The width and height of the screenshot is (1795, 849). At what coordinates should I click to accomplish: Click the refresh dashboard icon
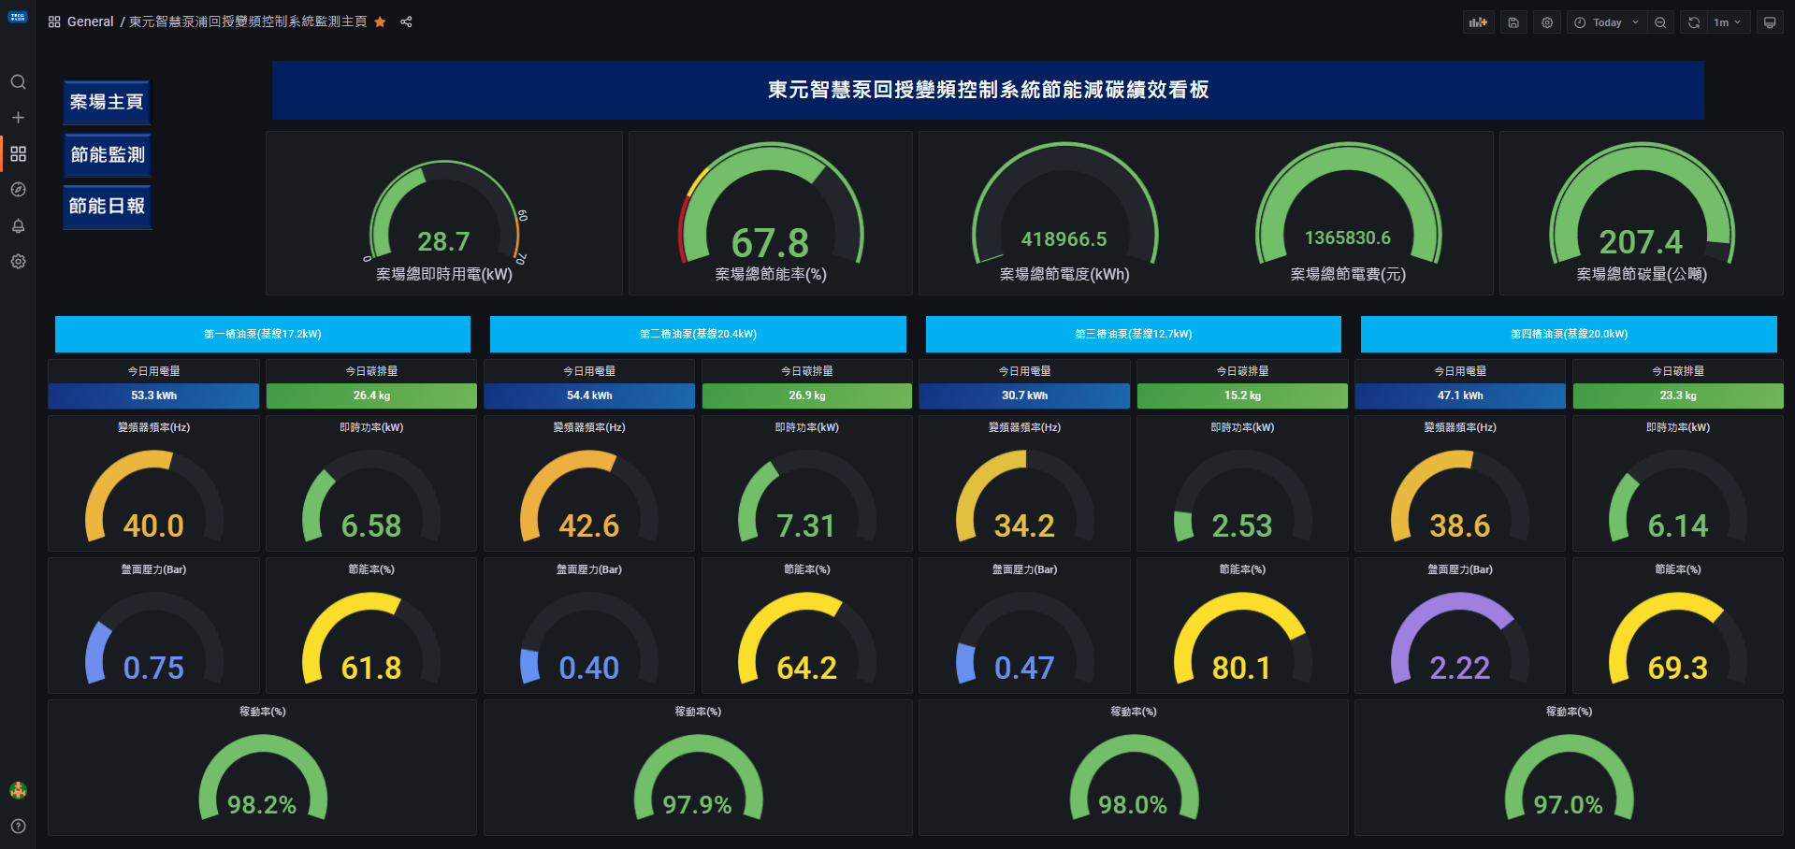(1692, 22)
